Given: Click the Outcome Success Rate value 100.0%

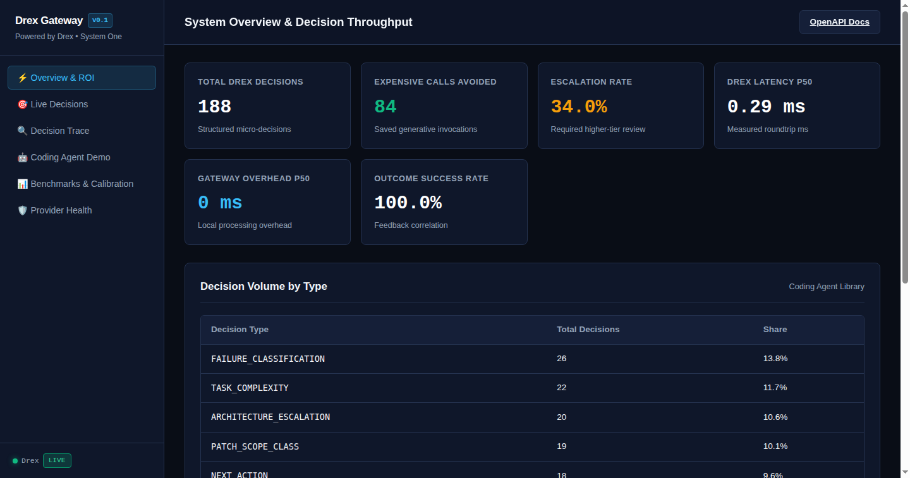Looking at the screenshot, I should click(x=408, y=203).
